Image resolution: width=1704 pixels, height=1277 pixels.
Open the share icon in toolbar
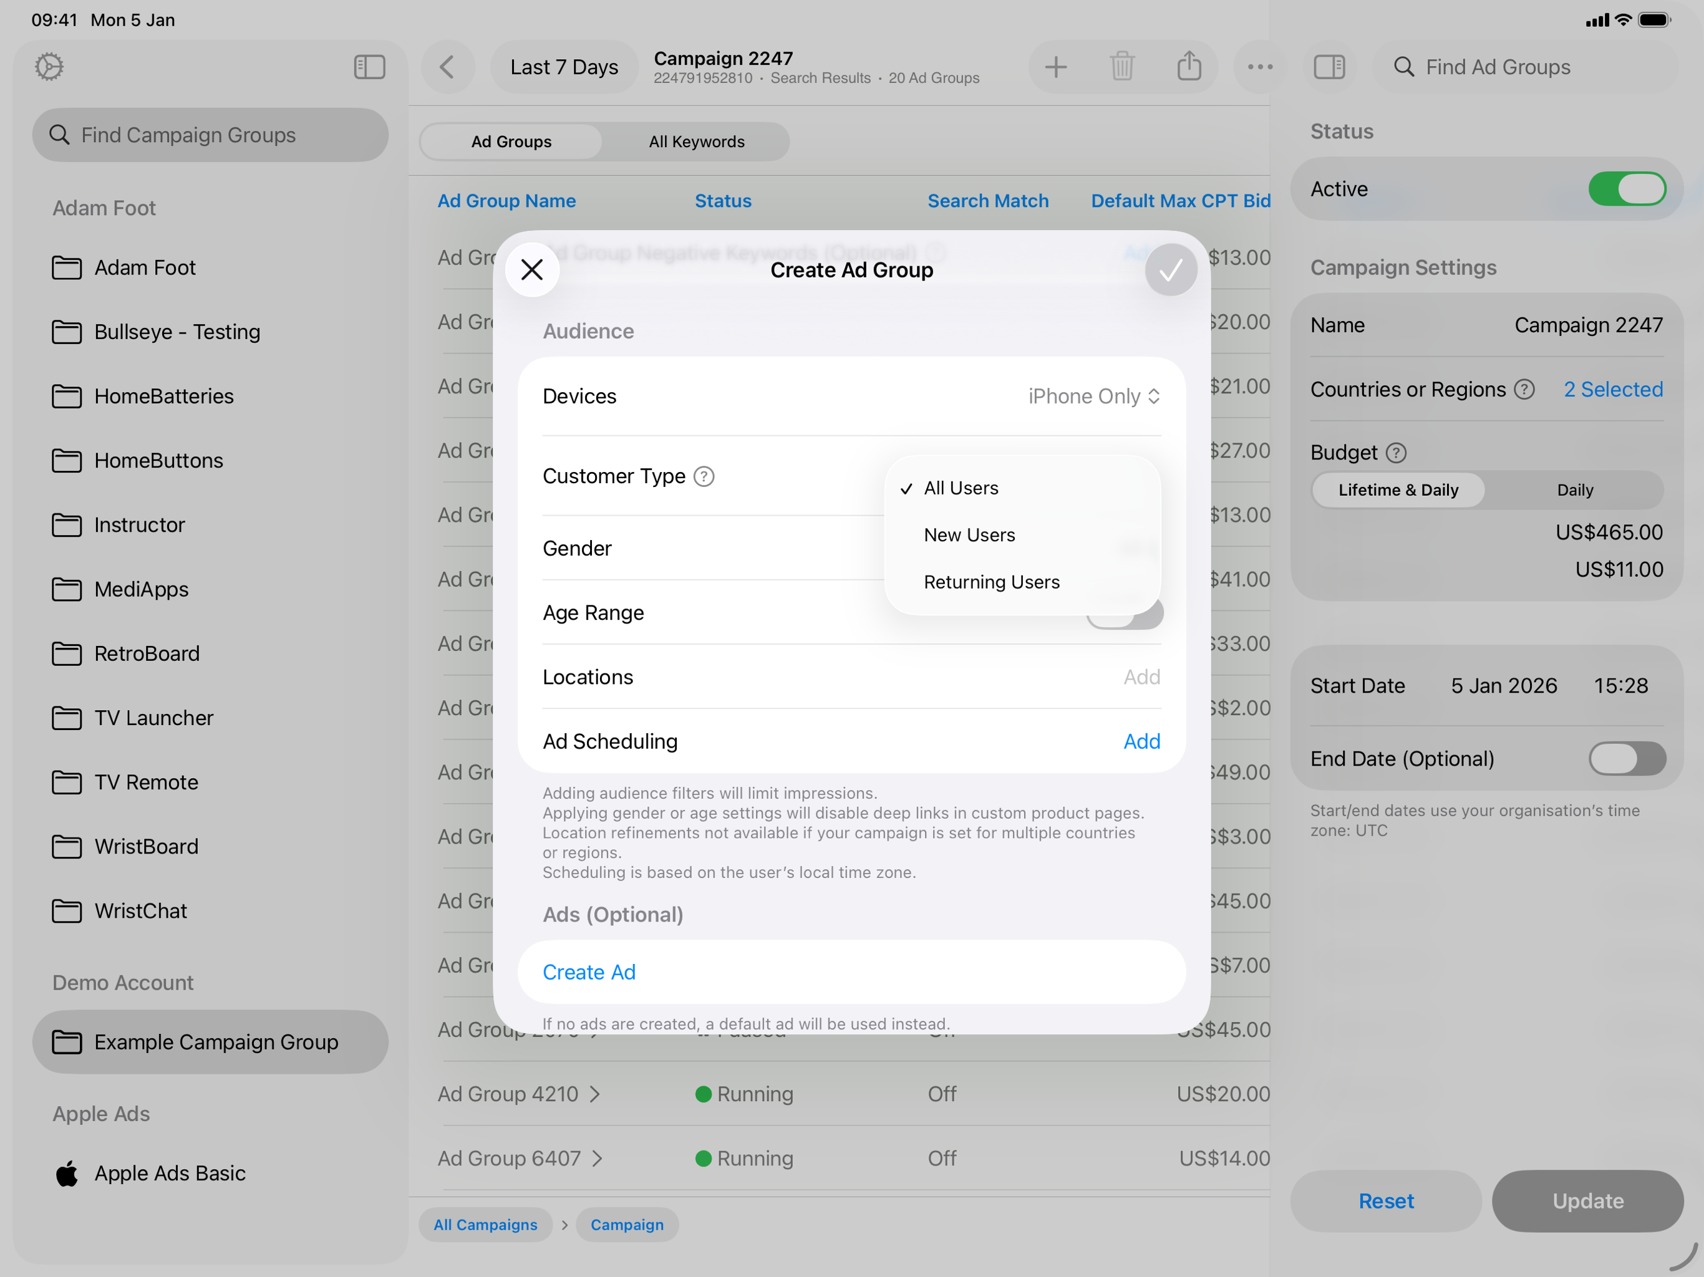tap(1189, 67)
